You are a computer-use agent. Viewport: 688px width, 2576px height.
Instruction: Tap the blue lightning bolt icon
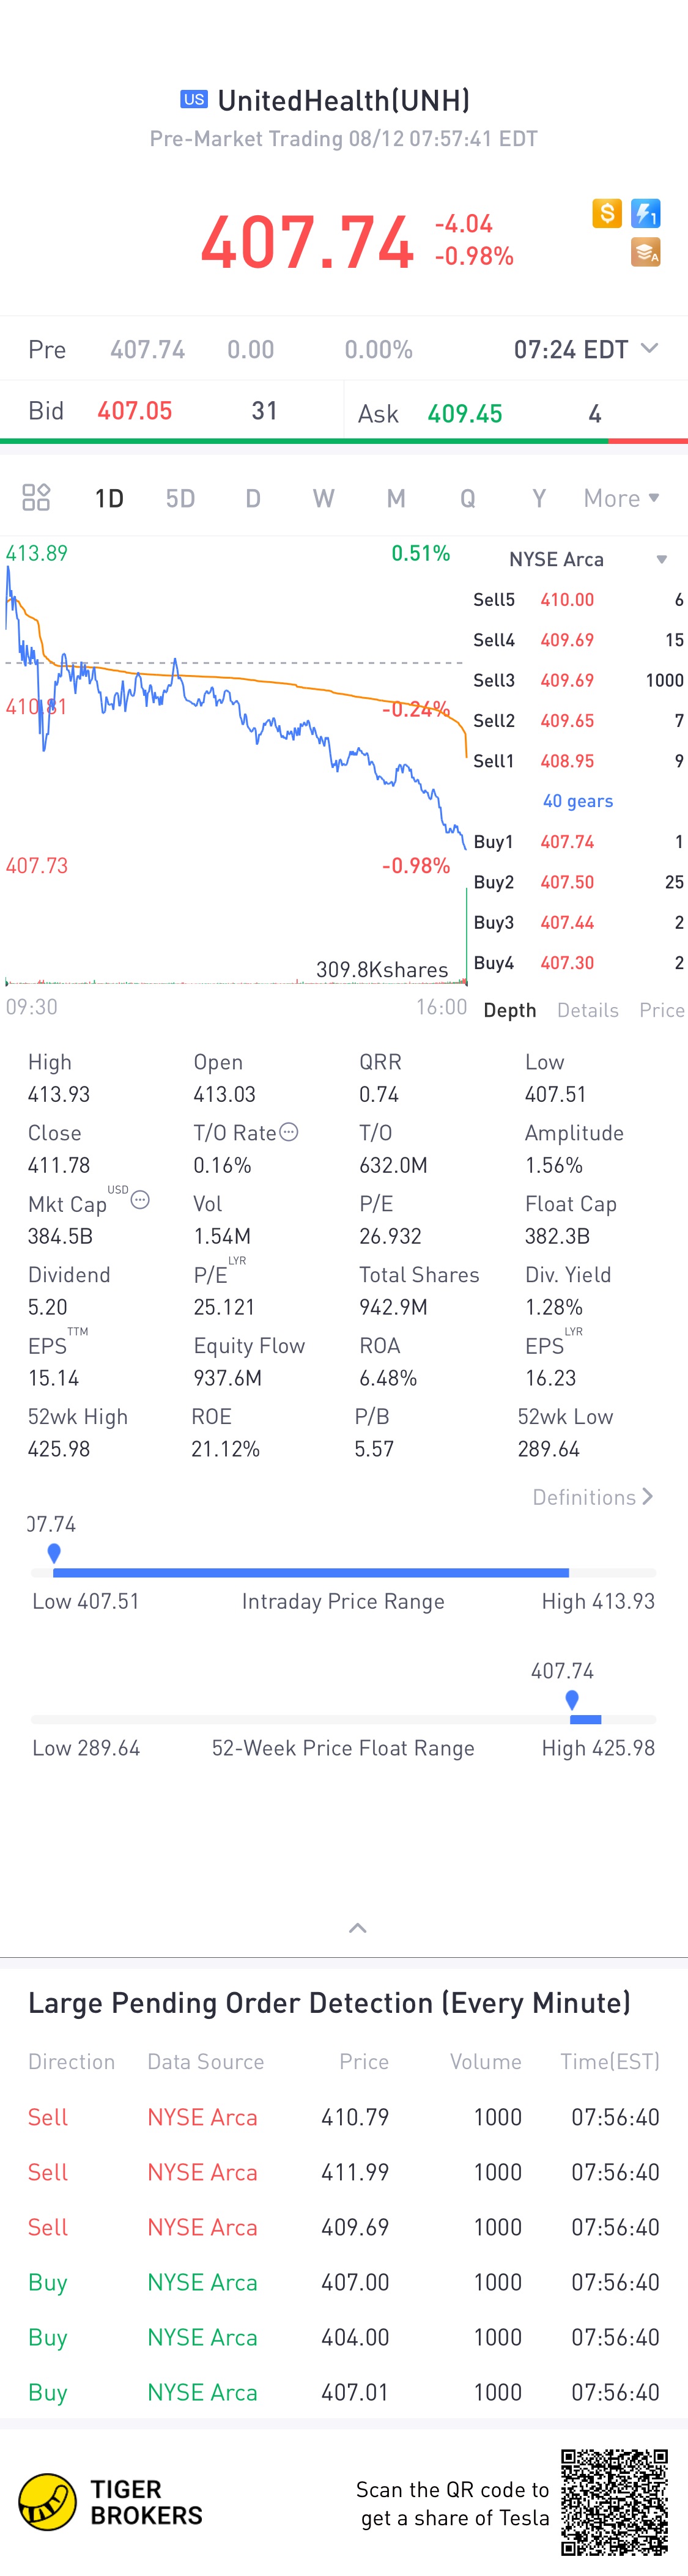click(646, 213)
